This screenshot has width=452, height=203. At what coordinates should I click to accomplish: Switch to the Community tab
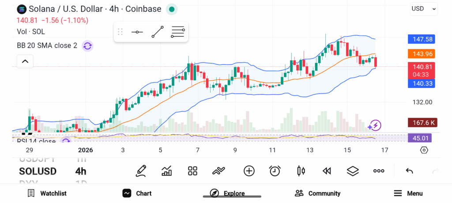[318, 193]
